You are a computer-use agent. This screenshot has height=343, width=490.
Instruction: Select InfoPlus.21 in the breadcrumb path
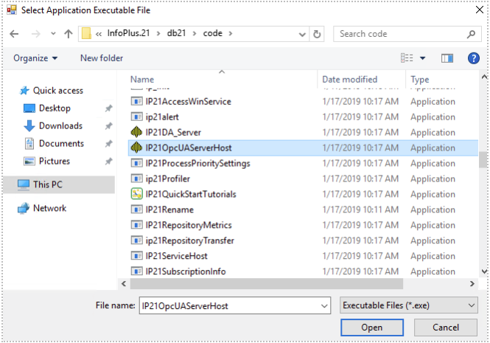[x=128, y=33]
